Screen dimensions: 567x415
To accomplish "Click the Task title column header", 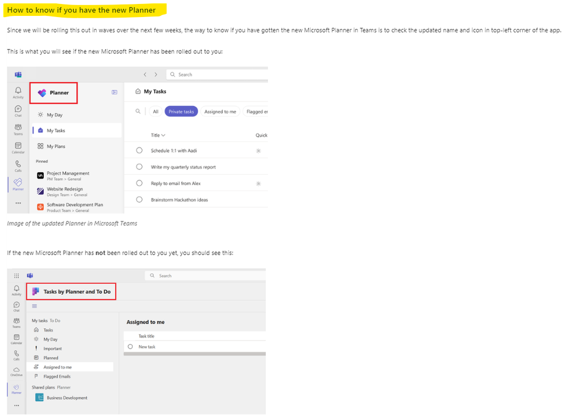I will point(146,336).
